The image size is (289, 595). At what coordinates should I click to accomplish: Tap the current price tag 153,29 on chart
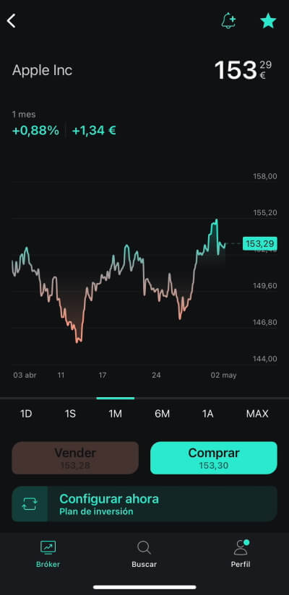260,243
